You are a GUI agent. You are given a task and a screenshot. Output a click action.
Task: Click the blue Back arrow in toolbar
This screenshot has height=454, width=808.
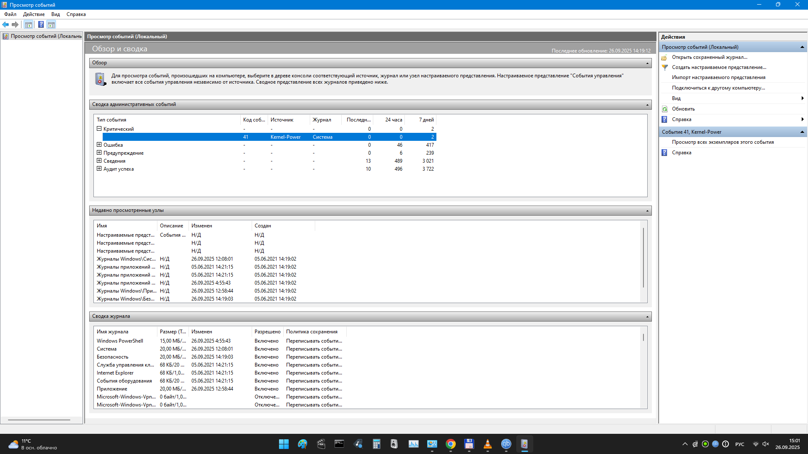coord(5,24)
